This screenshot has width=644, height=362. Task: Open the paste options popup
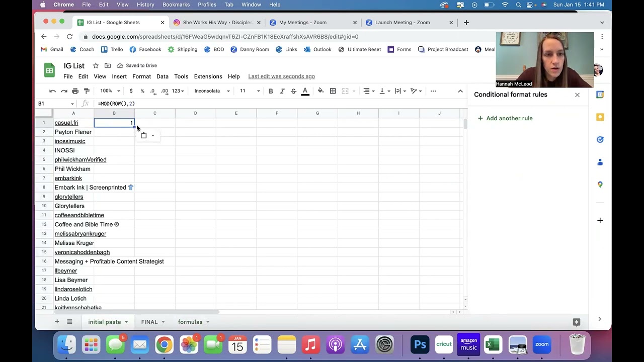[147, 135]
